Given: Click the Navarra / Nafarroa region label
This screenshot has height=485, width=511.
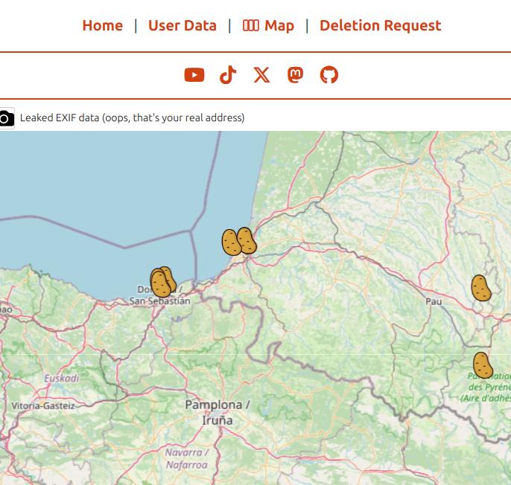Looking at the screenshot, I should [186, 458].
